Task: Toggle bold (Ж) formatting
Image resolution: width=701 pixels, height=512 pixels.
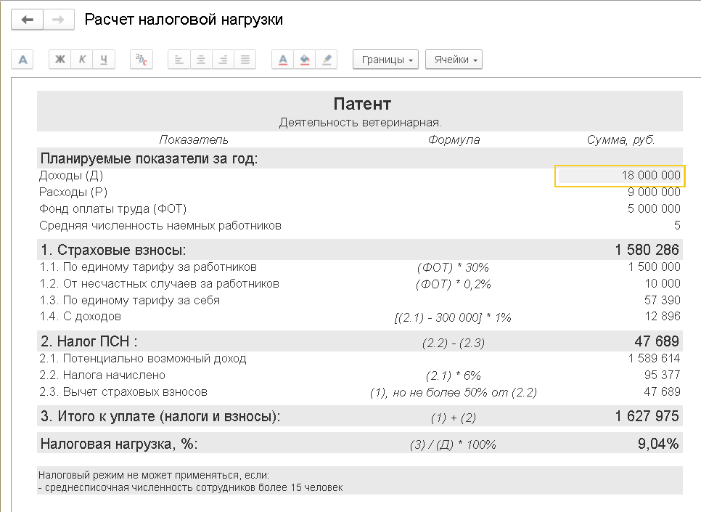Action: tap(60, 60)
